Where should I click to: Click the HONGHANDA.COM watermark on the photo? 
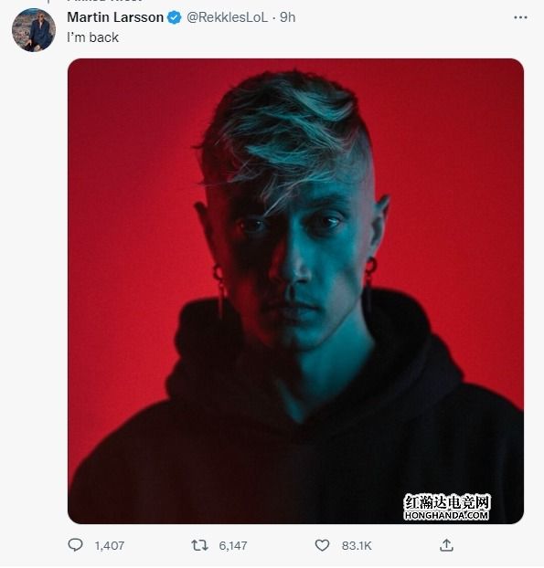446,515
